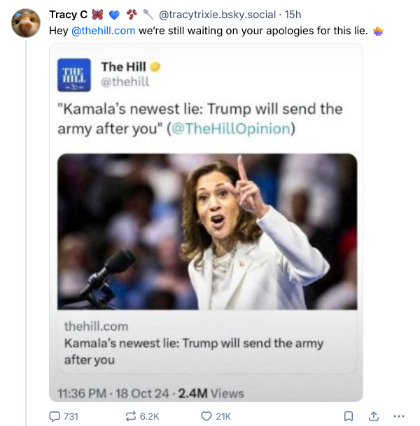Click the repost arrows icon
Screen dimensions: 420x426
click(130, 416)
